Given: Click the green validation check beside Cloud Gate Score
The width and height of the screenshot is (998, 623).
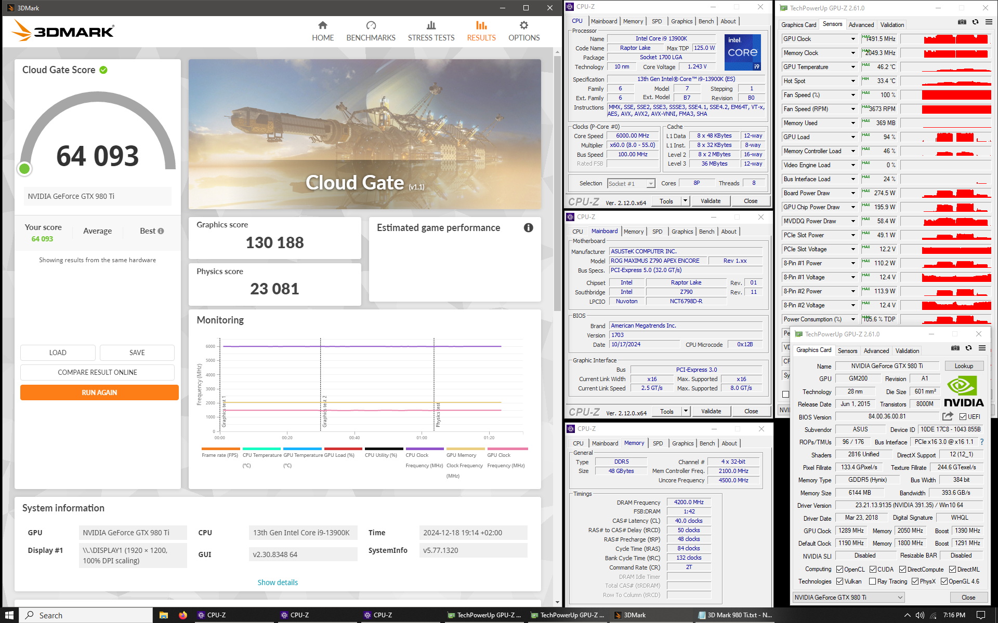Looking at the screenshot, I should point(103,70).
